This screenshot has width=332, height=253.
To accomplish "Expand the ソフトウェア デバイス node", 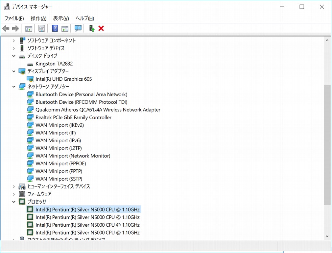I will 14,48.
